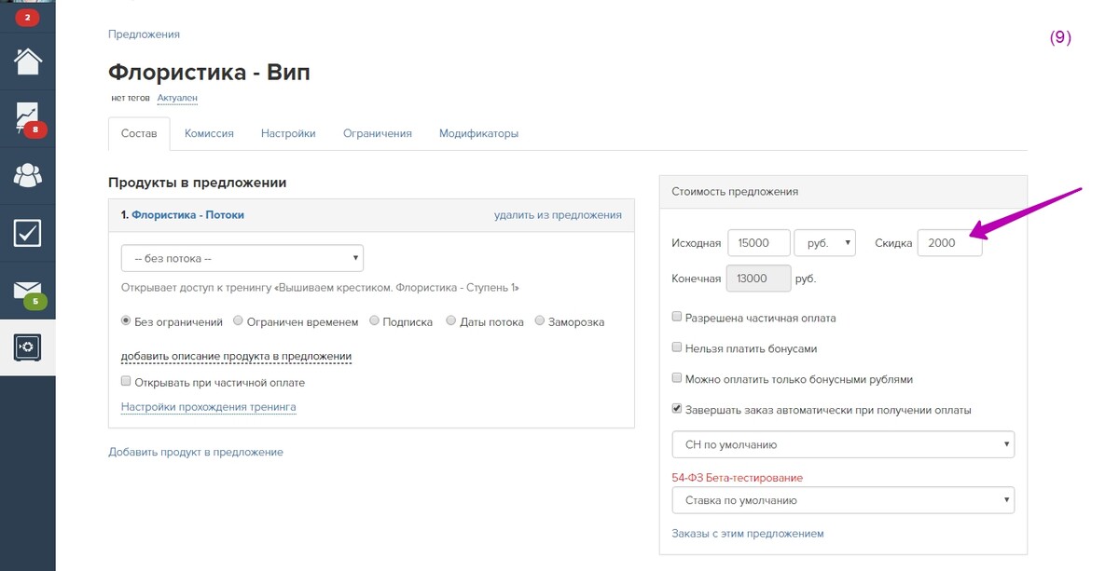Click the red notification badge showing 2
The height and width of the screenshot is (571, 1119).
point(27,17)
